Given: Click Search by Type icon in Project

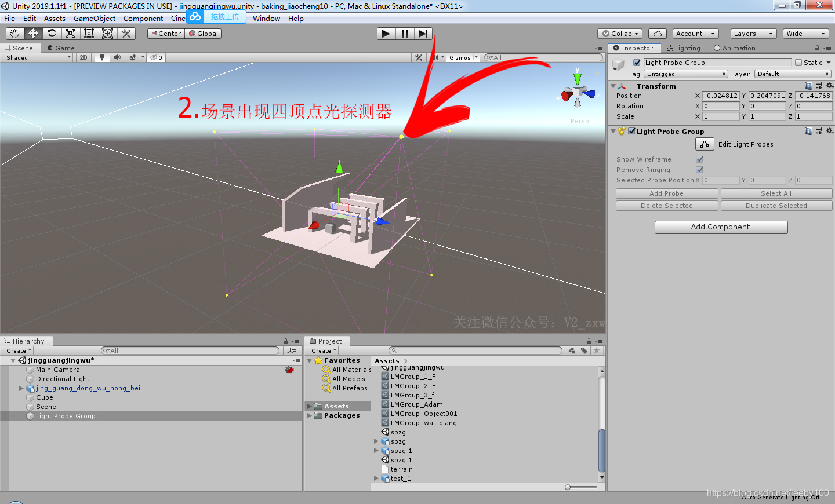Looking at the screenshot, I should click(x=572, y=350).
